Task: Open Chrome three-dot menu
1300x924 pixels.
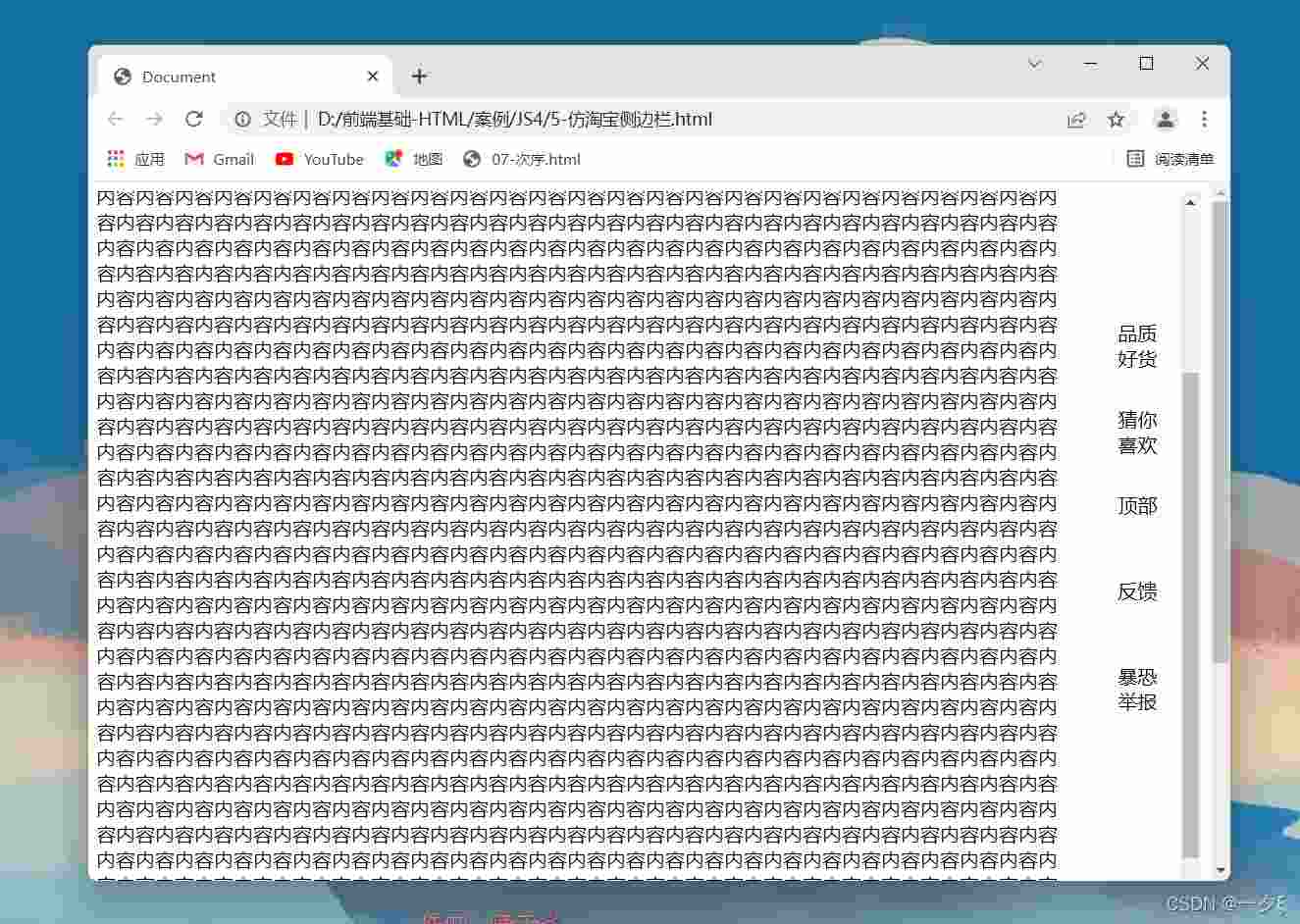Action: tap(1204, 119)
